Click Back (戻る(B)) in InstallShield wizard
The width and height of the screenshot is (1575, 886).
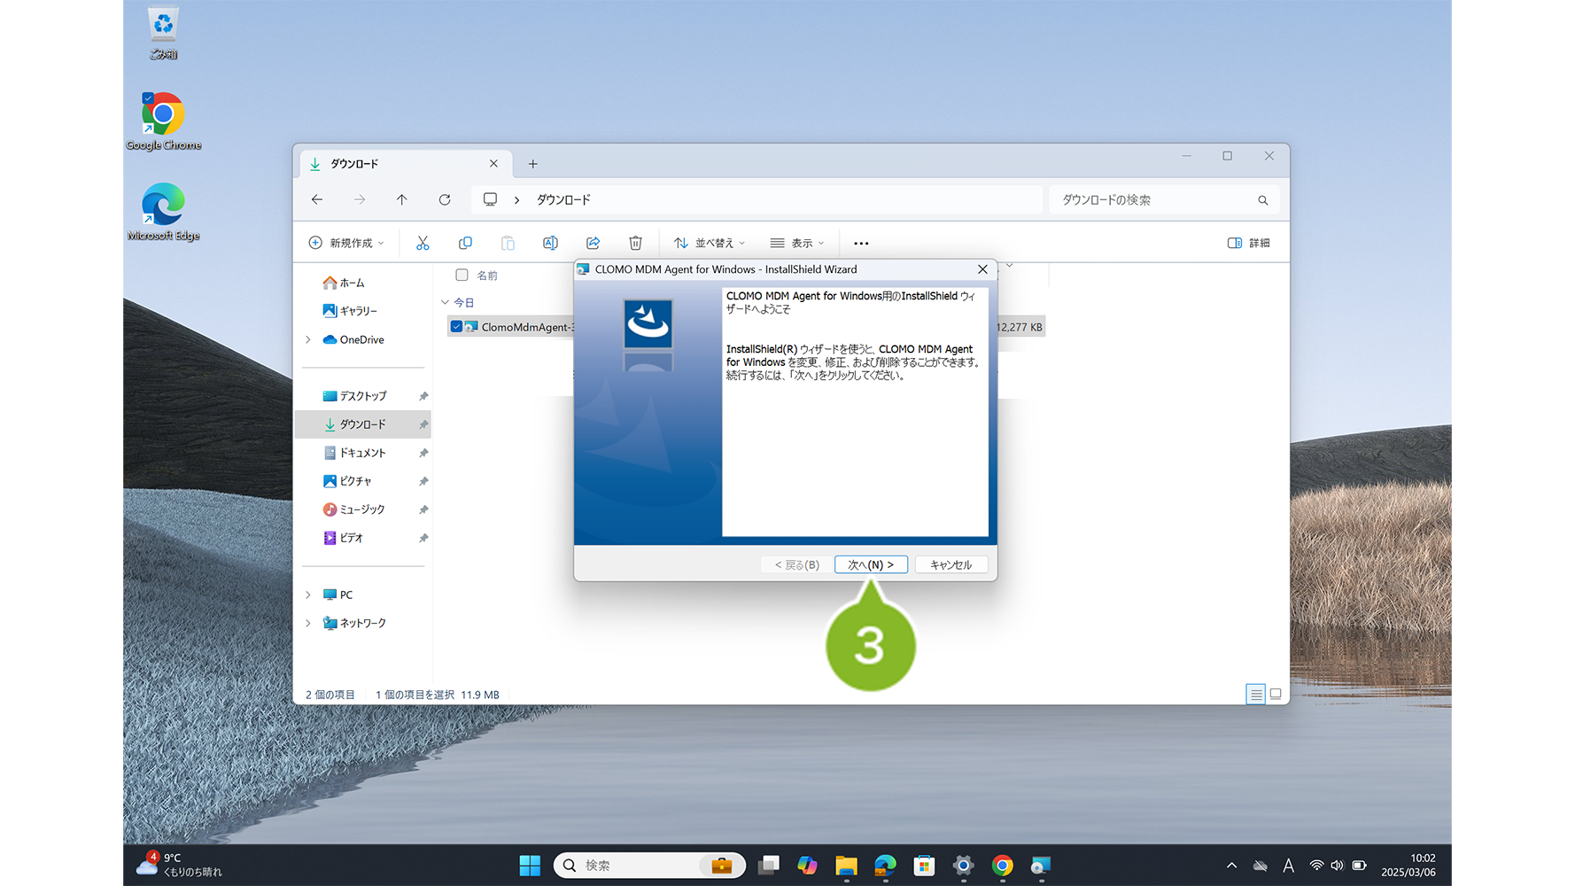pos(796,564)
